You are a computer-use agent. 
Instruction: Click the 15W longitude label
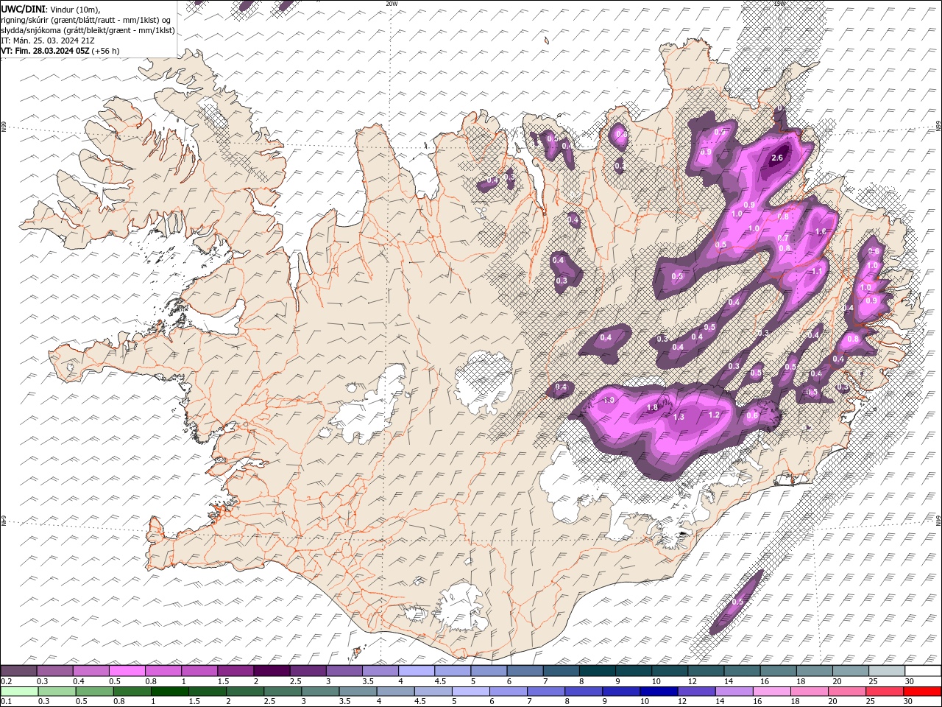click(779, 4)
